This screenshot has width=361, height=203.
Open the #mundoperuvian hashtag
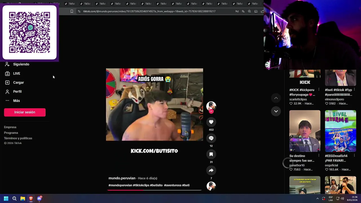coord(120,185)
